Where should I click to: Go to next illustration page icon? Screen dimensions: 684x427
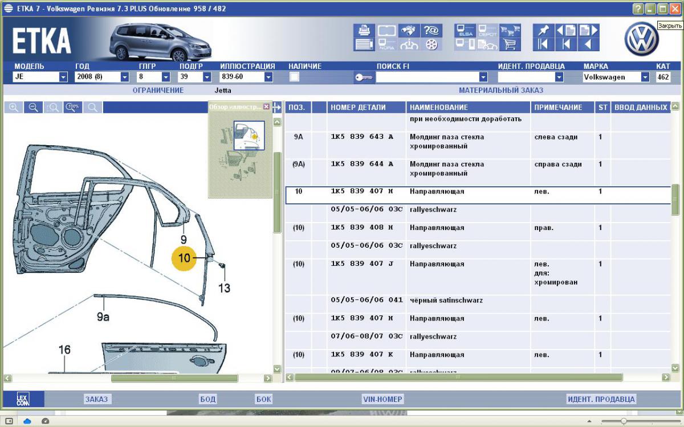[588, 31]
